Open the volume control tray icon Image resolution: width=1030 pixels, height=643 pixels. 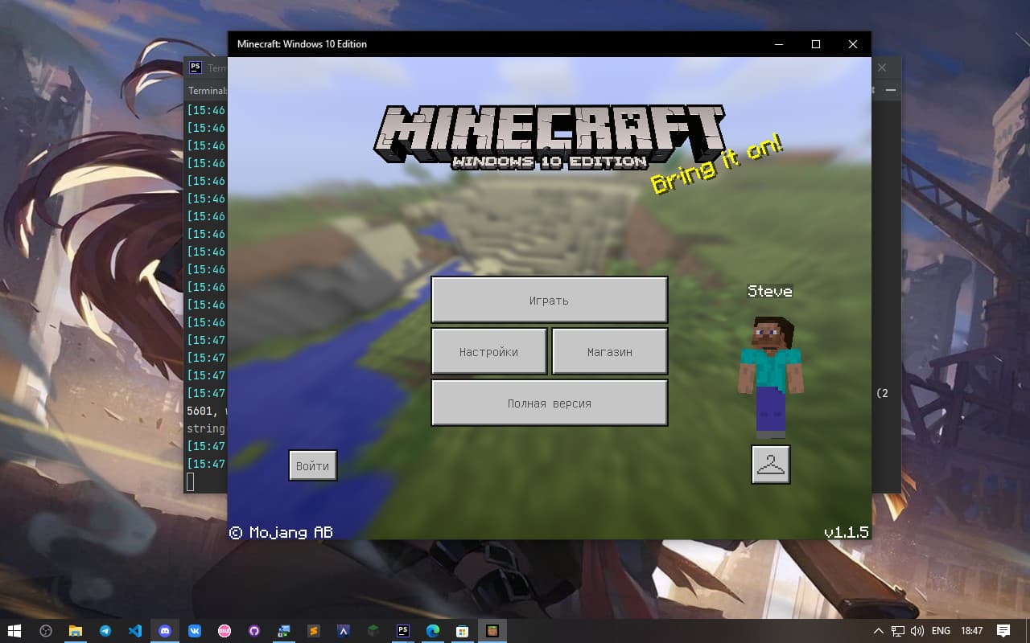tap(917, 631)
